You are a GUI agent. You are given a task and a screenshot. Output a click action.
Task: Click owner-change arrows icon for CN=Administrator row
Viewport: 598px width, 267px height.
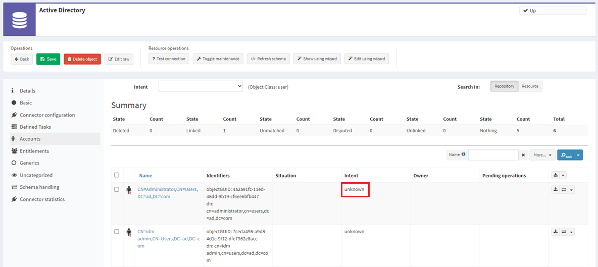pyautogui.click(x=564, y=189)
